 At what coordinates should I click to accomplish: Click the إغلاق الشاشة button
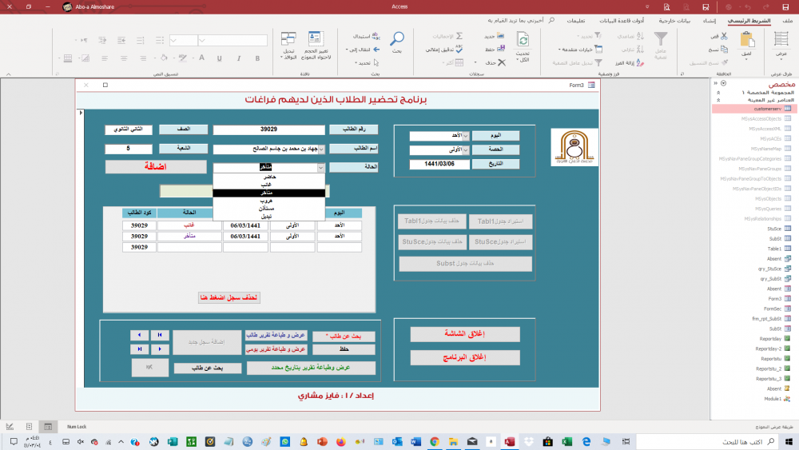(x=465, y=334)
